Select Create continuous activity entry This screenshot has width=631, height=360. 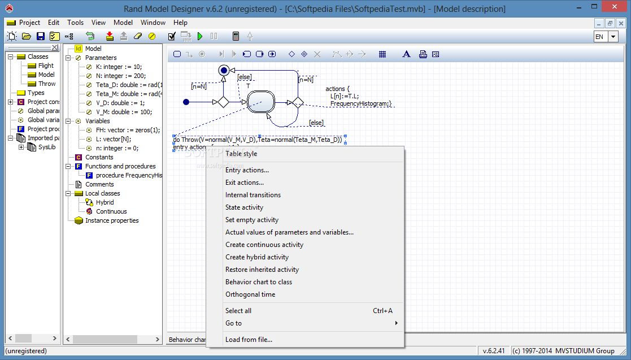[305, 245]
